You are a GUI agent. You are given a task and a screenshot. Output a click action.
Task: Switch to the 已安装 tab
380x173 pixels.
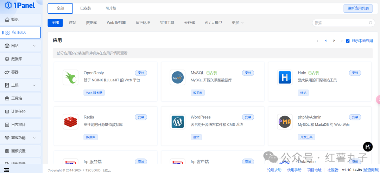point(85,8)
